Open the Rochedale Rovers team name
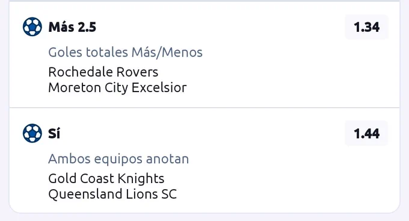Viewport: 409px width, 221px height. [103, 72]
